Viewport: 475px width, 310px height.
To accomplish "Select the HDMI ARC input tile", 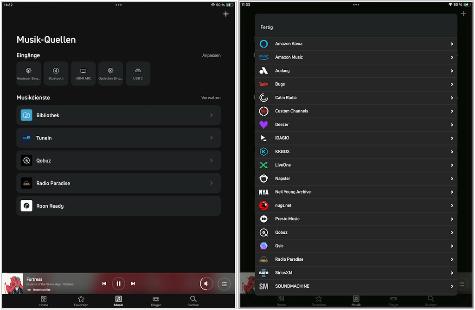I will [83, 73].
